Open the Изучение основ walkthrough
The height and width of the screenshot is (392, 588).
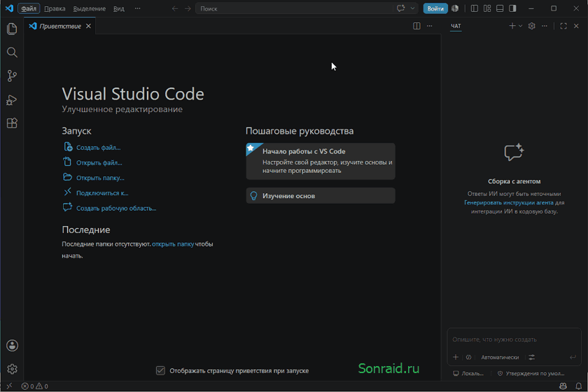coord(321,196)
